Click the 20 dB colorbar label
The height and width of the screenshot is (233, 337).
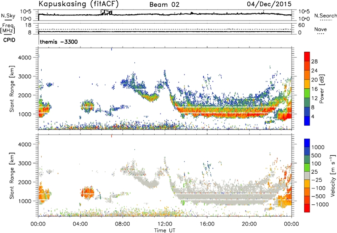(314, 80)
